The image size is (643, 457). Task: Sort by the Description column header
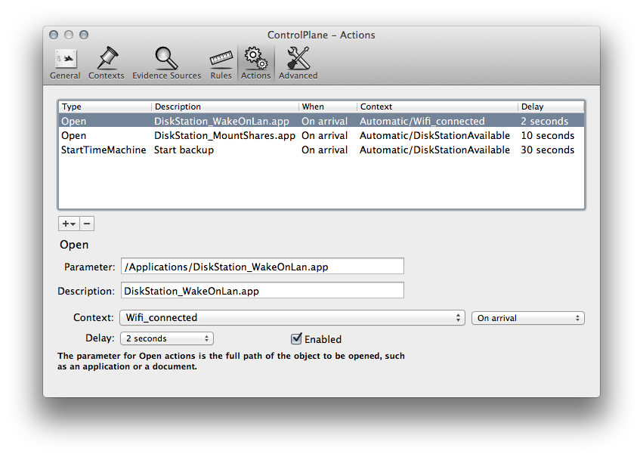(225, 107)
